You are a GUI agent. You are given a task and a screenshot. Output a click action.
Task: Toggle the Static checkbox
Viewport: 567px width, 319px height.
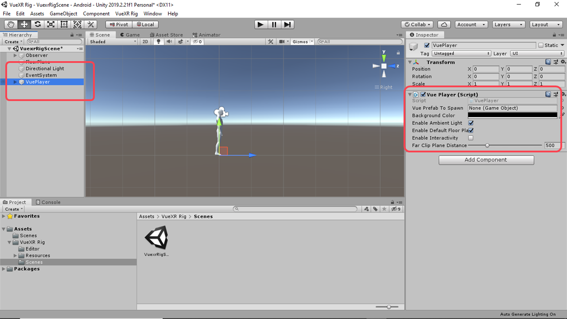[541, 45]
